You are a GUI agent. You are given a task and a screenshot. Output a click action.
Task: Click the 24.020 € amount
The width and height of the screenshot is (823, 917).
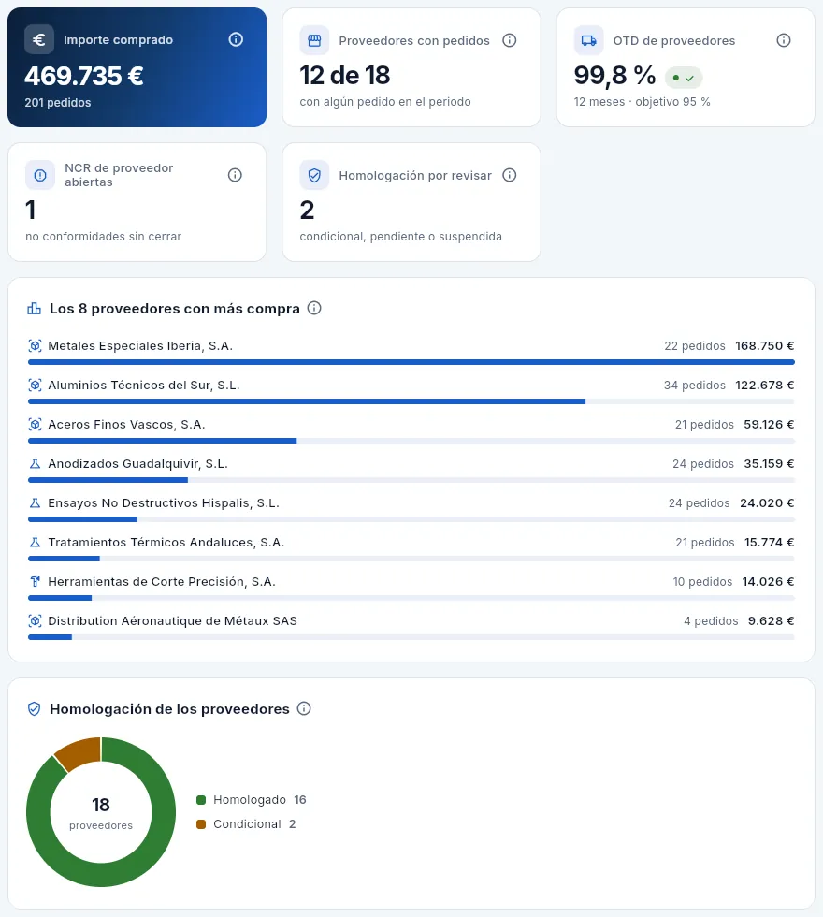pyautogui.click(x=768, y=503)
